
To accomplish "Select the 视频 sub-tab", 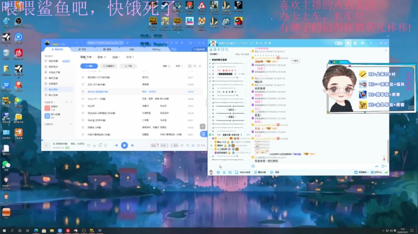I will tap(116, 57).
